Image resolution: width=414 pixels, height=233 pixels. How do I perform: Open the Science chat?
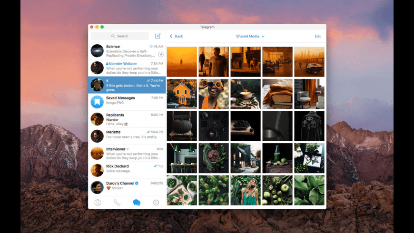coord(127,51)
